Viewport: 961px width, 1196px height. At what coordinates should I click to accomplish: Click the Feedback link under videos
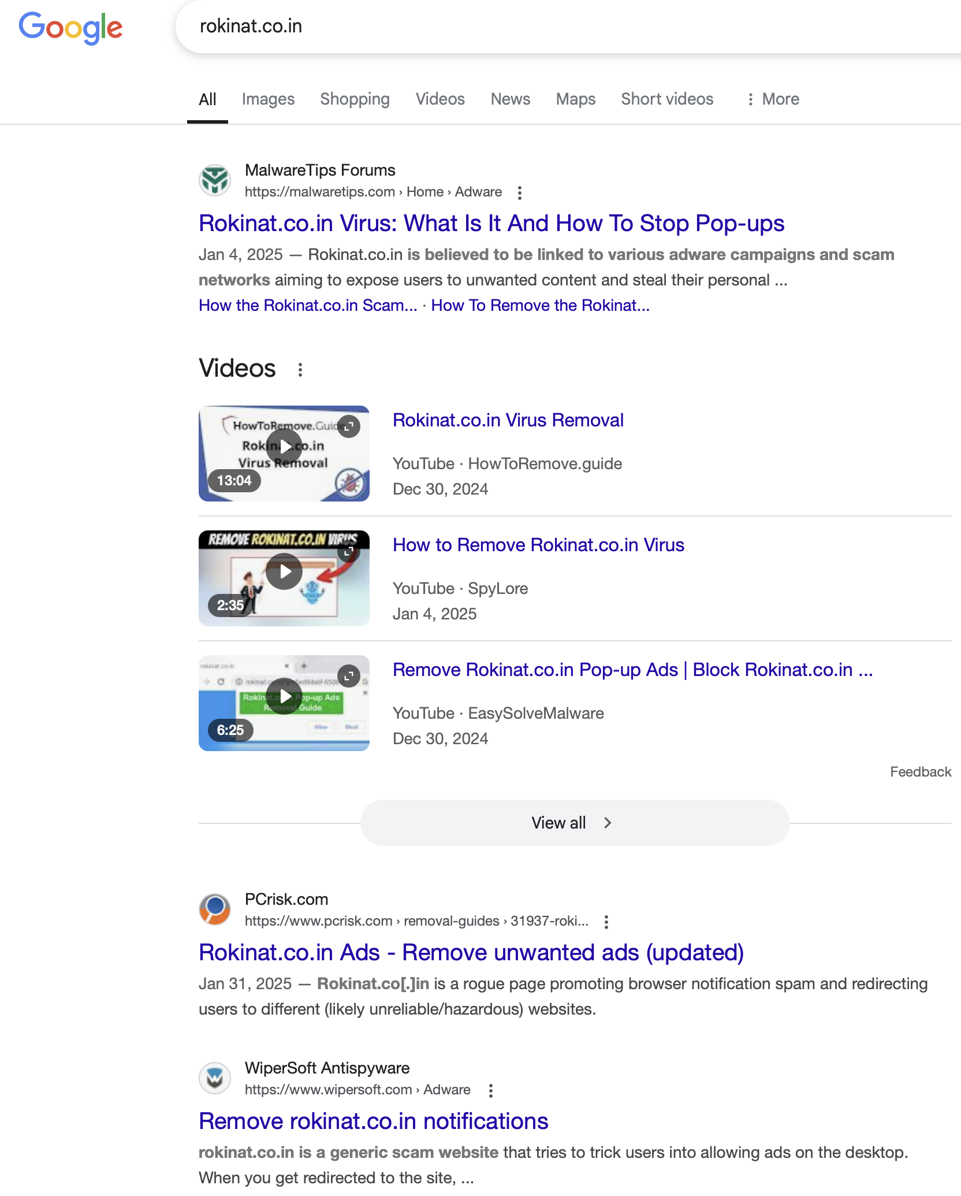tap(921, 772)
